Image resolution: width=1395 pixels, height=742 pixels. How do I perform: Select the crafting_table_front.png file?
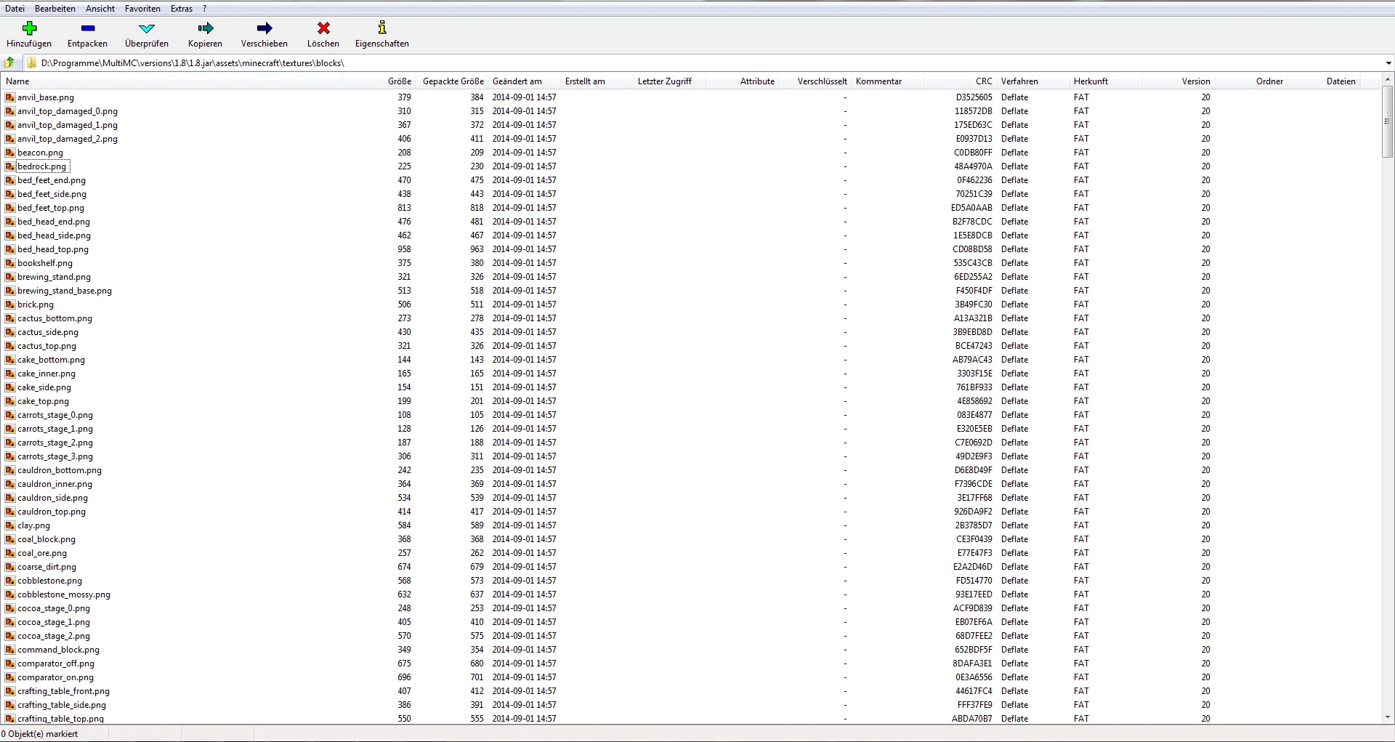click(63, 691)
